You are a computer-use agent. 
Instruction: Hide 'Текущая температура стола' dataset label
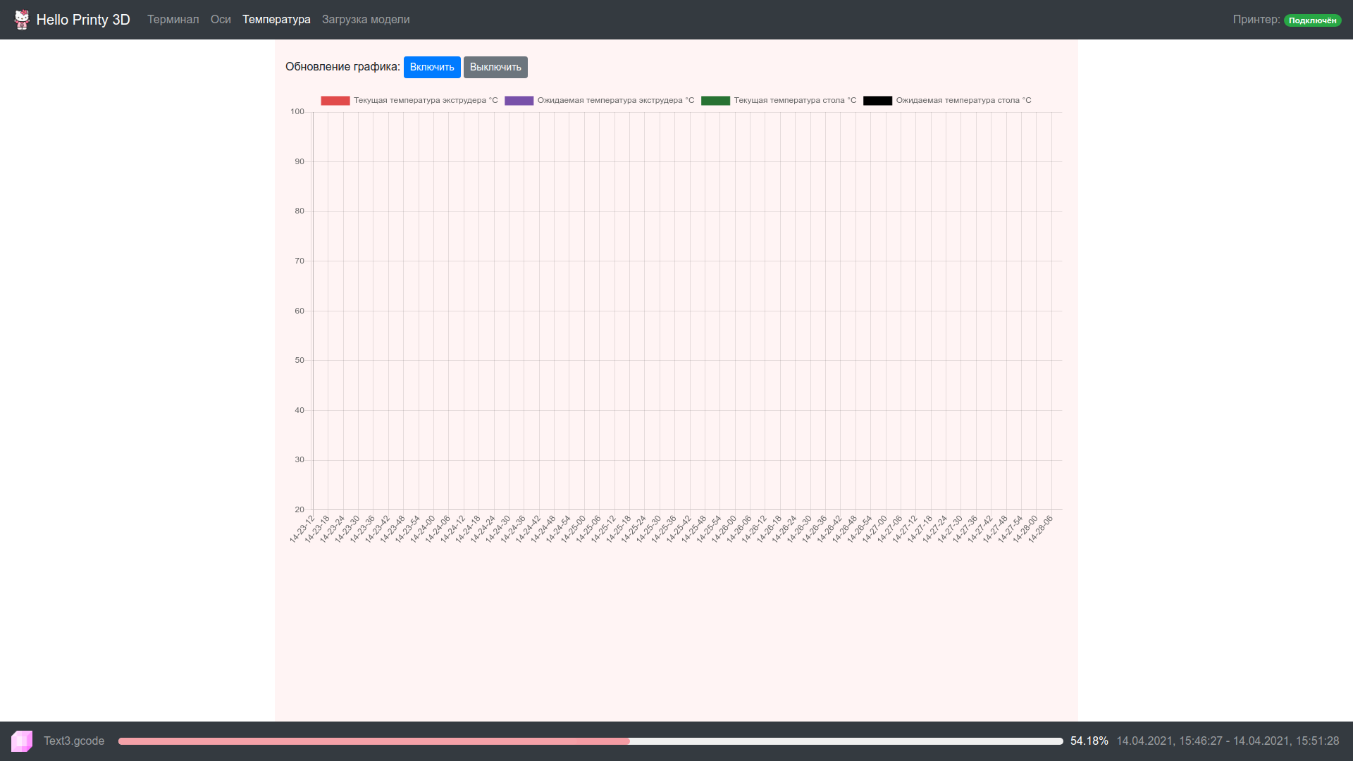click(795, 101)
